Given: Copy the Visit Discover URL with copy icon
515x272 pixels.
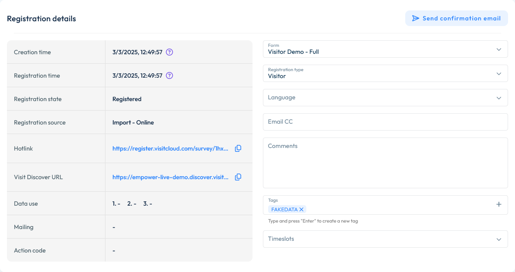Looking at the screenshot, I should point(238,177).
